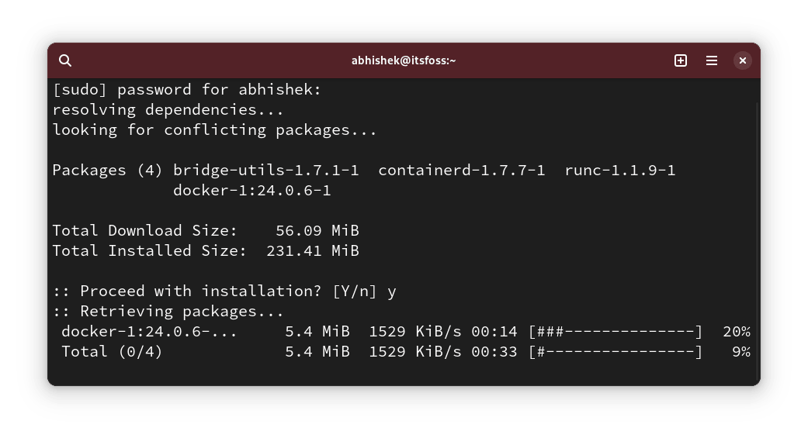Click the looking for conflicting packages line
The width and height of the screenshot is (808, 438).
tap(214, 130)
